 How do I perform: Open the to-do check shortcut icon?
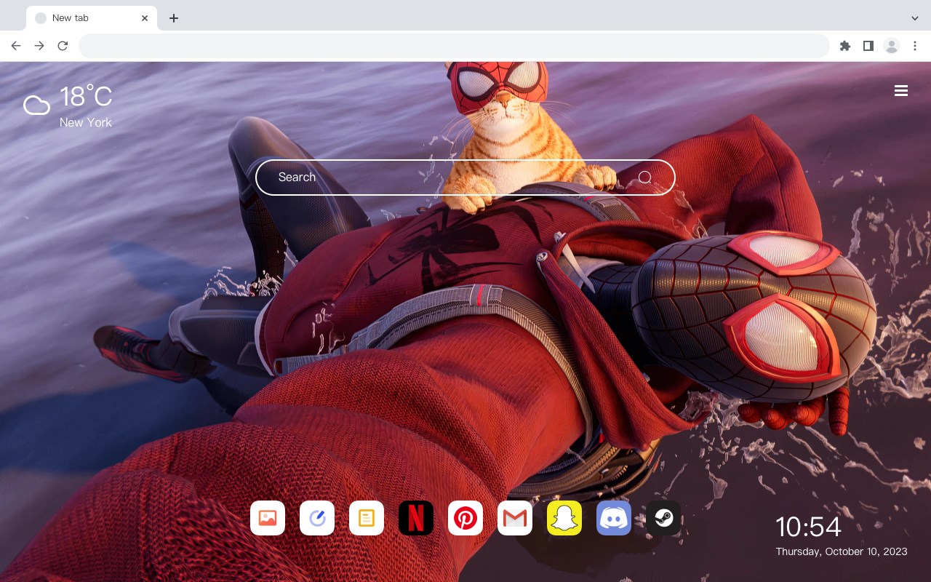[317, 518]
